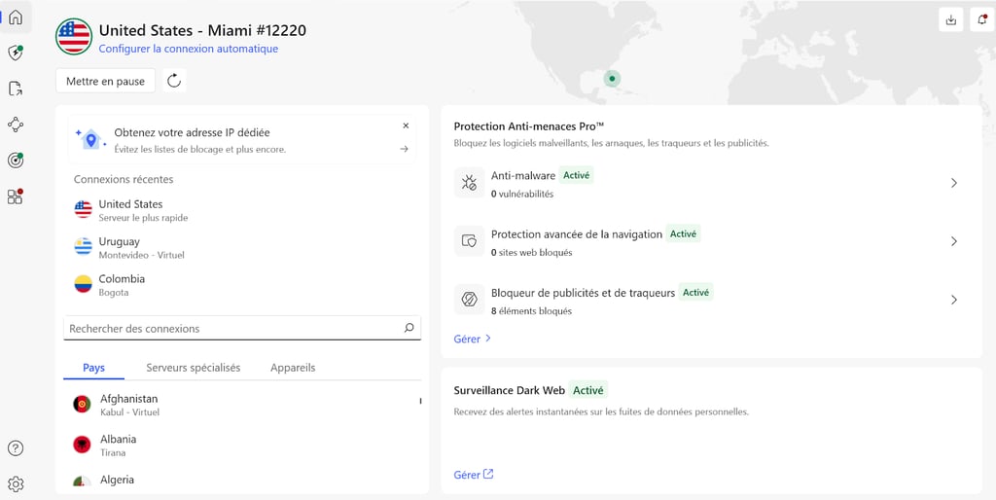996x500 pixels.
Task: Open the file sharing icon in sidebar
Action: pos(16,89)
